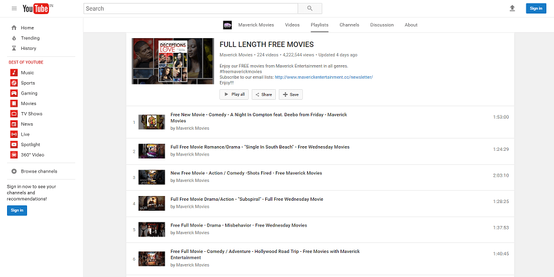This screenshot has height=277, width=554.
Task: Click the 360° Video icon
Action: click(x=14, y=155)
